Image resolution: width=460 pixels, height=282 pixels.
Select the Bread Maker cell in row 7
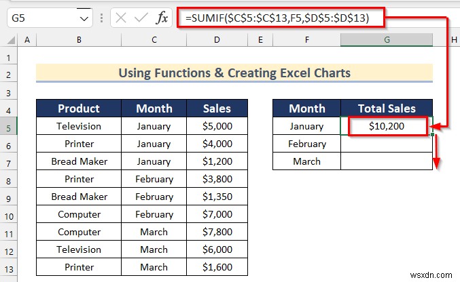coord(79,161)
